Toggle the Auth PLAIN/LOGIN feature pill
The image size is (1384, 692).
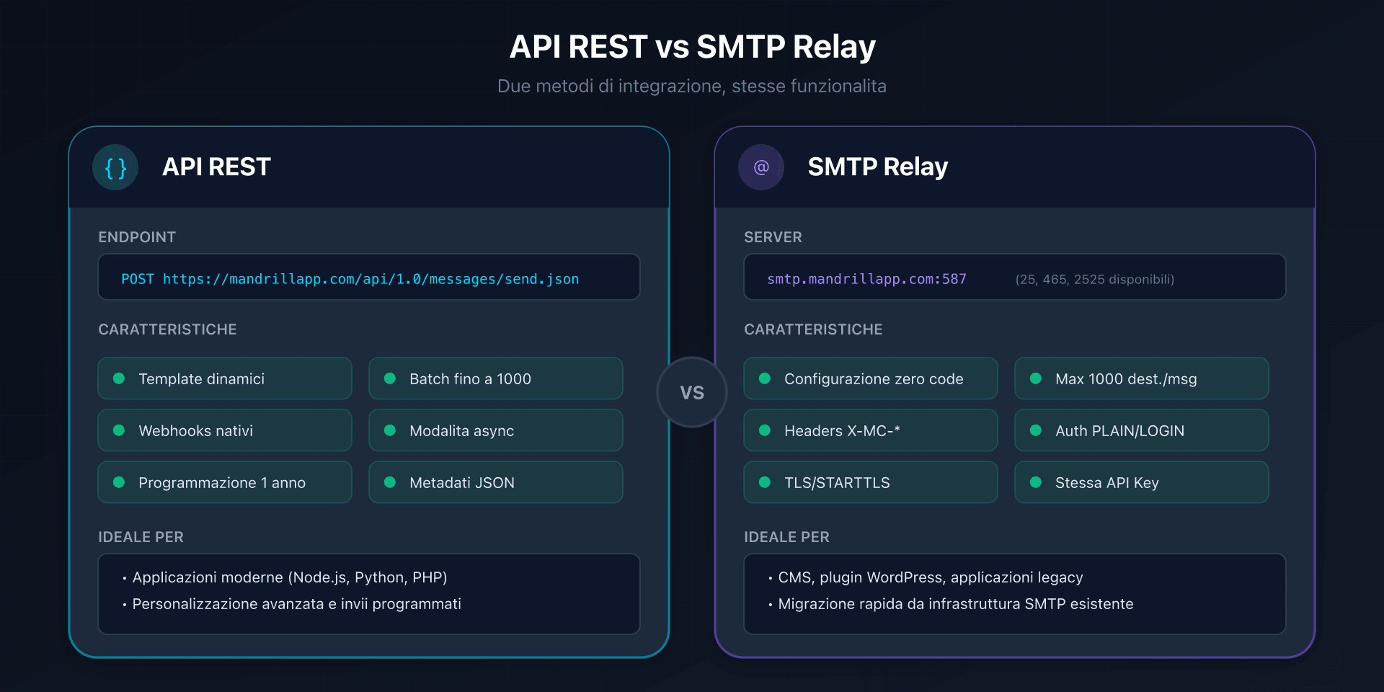tap(1141, 430)
